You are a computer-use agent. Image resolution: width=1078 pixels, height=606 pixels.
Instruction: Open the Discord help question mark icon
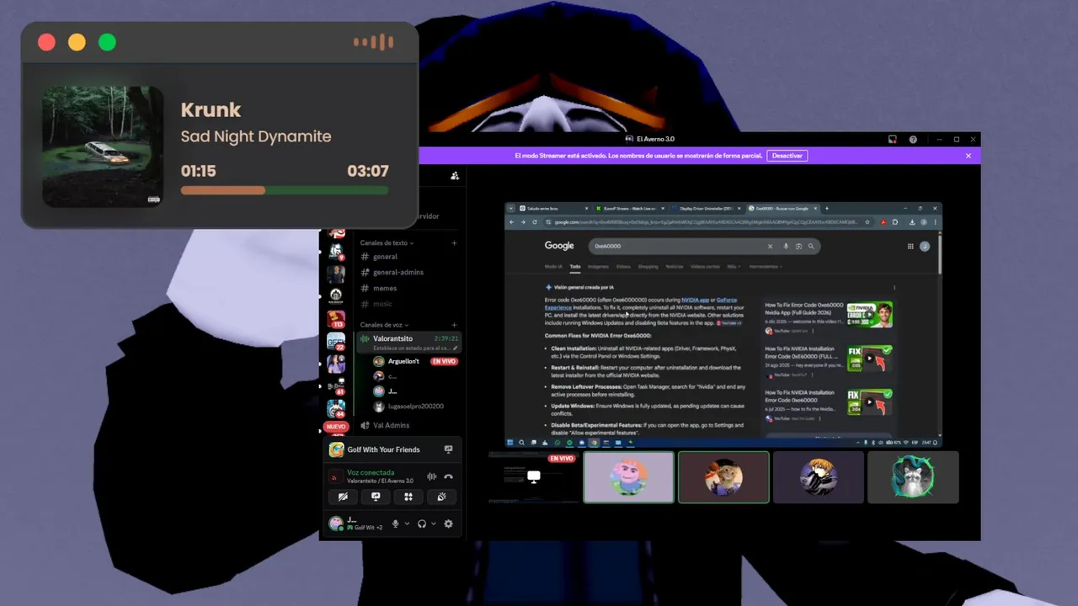coord(913,140)
